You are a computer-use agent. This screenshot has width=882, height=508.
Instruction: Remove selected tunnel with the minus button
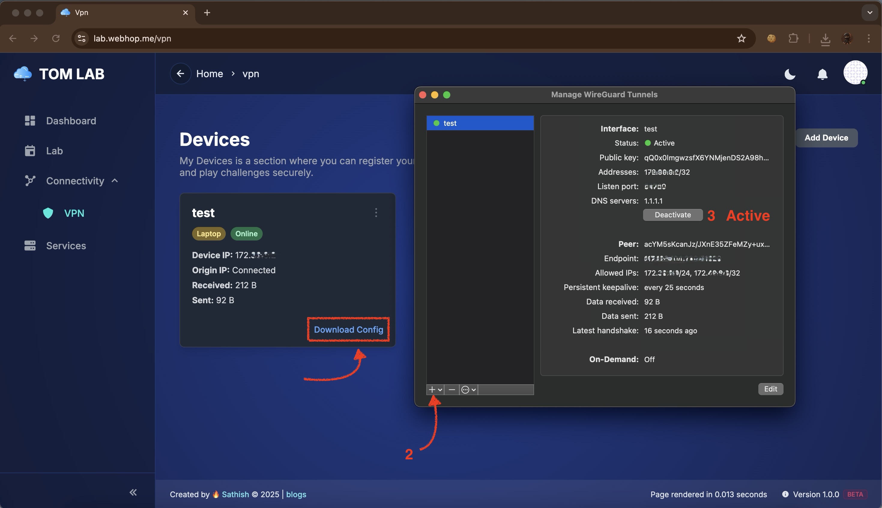pyautogui.click(x=452, y=389)
